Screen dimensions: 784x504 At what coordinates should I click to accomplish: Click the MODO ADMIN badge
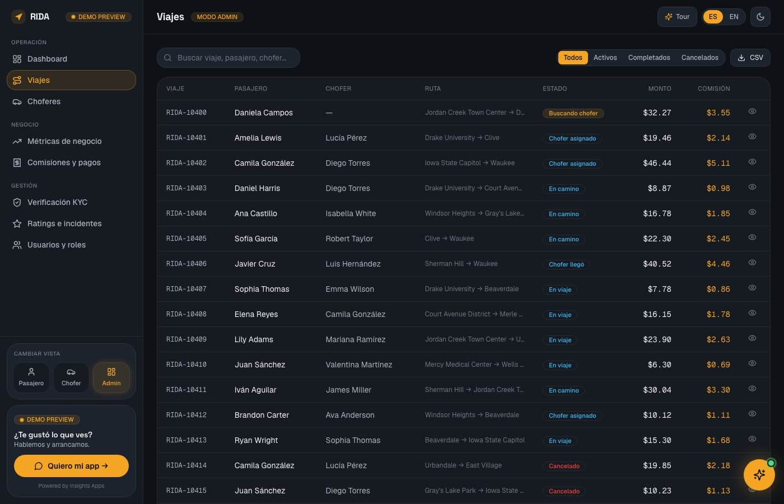[x=217, y=17]
